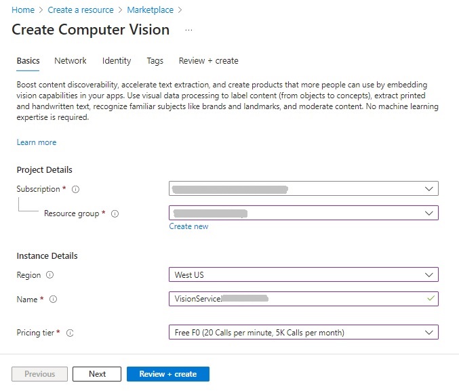
Task: Open the ellipsis menu beside the page title
Action: coord(188,30)
